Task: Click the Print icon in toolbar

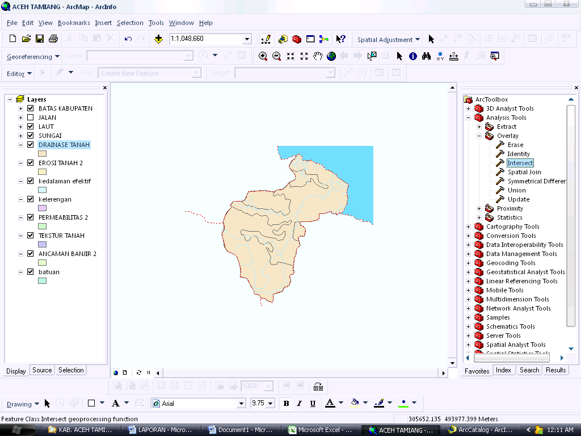Action: pos(53,39)
